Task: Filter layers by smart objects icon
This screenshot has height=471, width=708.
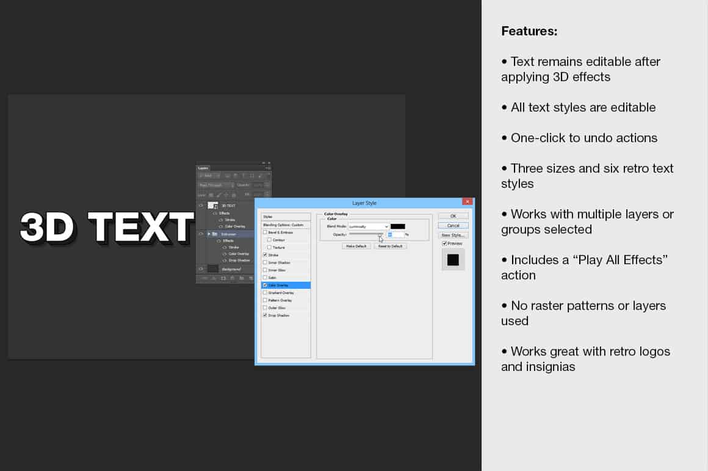Action: [x=261, y=176]
